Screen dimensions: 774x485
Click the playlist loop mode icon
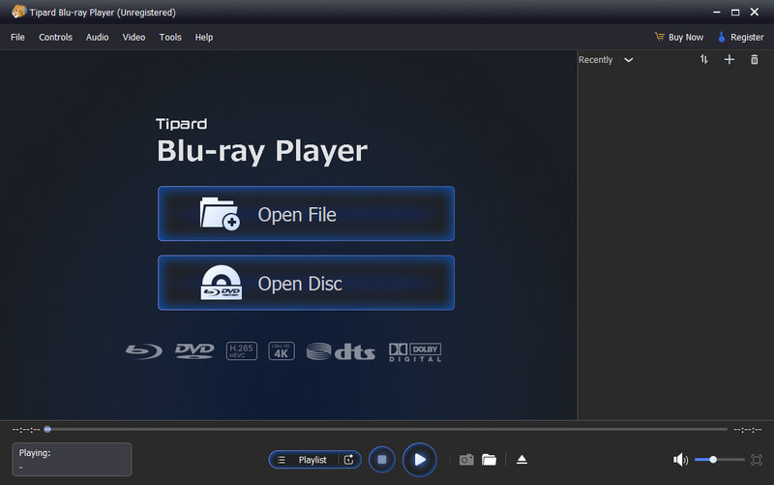(349, 460)
